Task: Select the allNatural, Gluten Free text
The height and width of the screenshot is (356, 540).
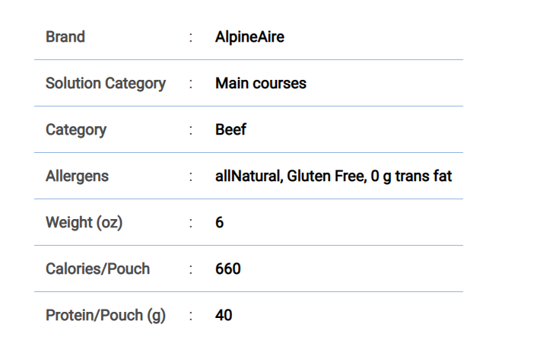Action: point(291,176)
